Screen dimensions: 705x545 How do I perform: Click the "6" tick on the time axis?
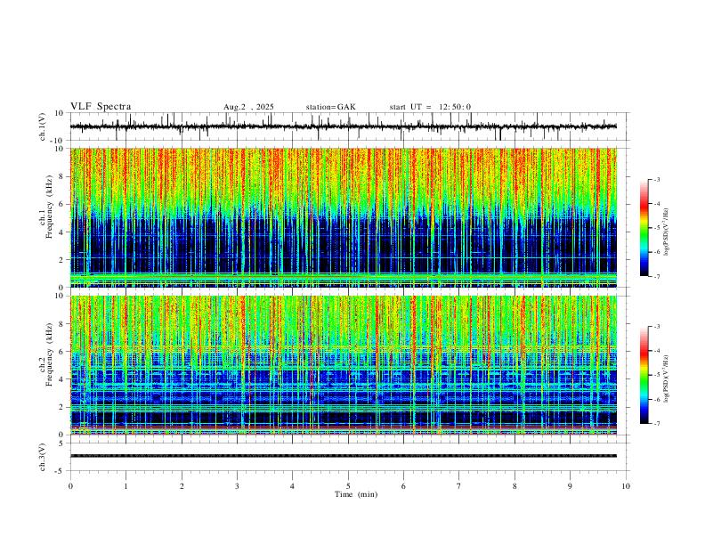pos(404,486)
